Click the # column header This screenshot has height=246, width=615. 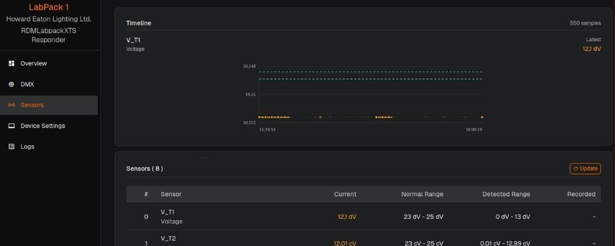(146, 194)
